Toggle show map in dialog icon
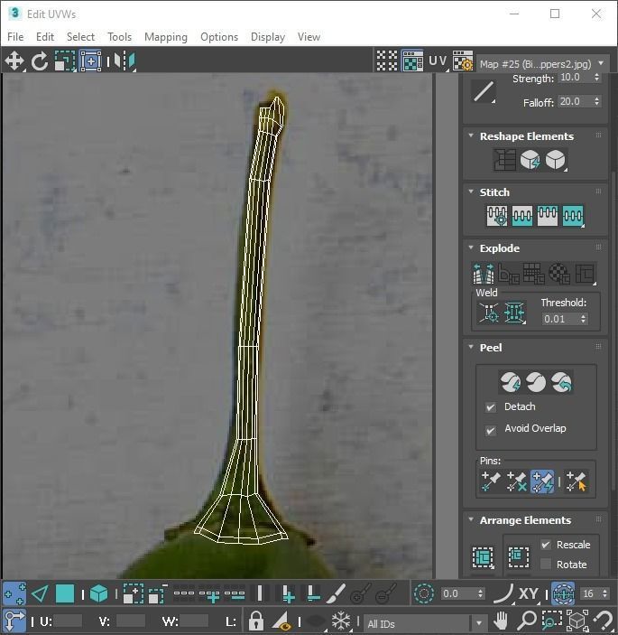618x635 pixels. [x=412, y=61]
